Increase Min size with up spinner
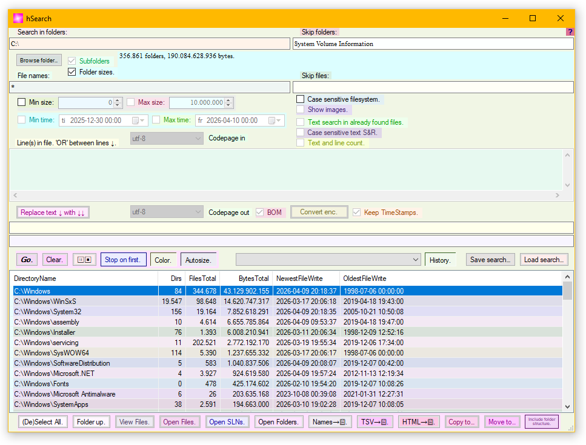Image resolution: width=586 pixels, height=445 pixels. 118,100
